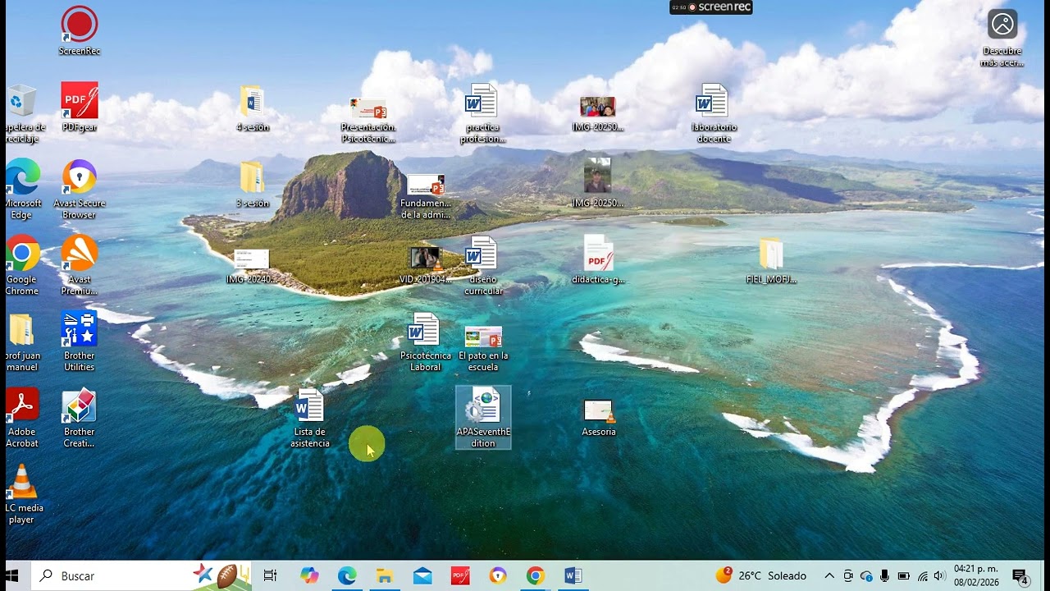The width and height of the screenshot is (1050, 591).
Task: Open the Google Chrome desktop shortcut
Action: (22, 265)
